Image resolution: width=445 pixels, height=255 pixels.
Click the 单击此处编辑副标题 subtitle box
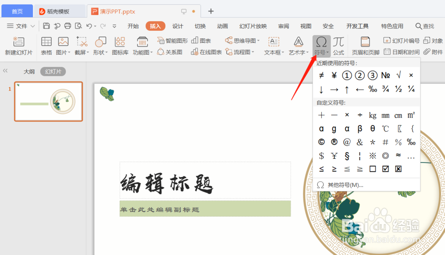point(205,209)
